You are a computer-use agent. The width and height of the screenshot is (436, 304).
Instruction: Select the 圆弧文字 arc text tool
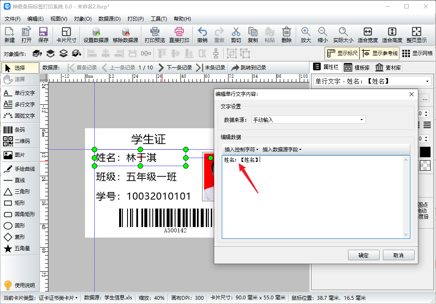19,116
